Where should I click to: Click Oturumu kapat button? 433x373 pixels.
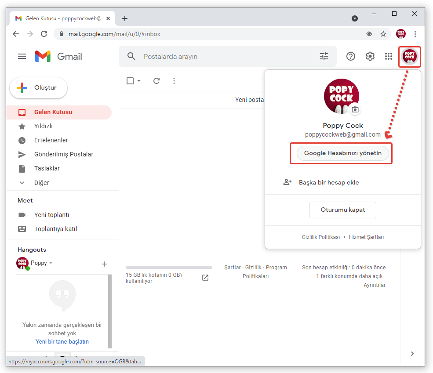[x=343, y=210]
